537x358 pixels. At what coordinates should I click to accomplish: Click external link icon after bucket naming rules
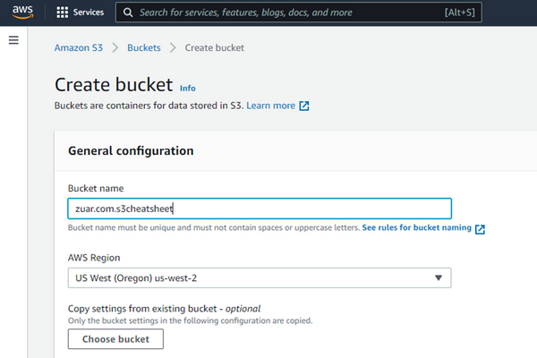481,229
